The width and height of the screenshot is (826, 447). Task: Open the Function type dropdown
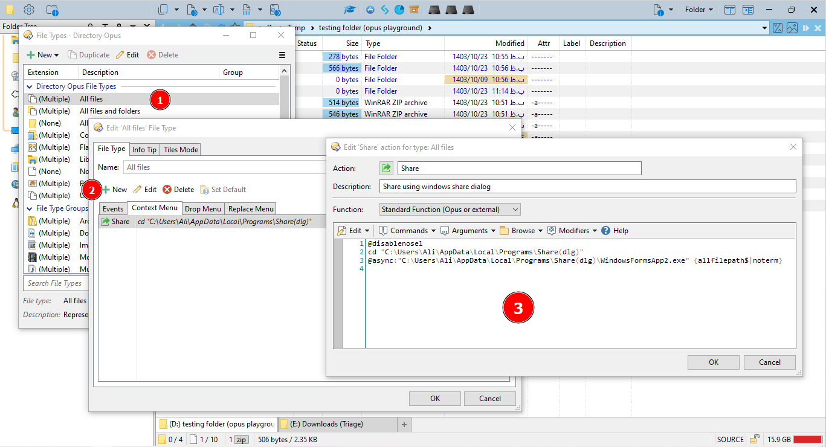[450, 210]
